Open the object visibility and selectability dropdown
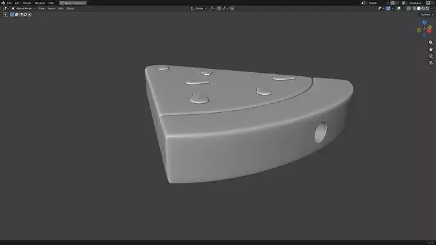The width and height of the screenshot is (436, 245). [x=381, y=8]
